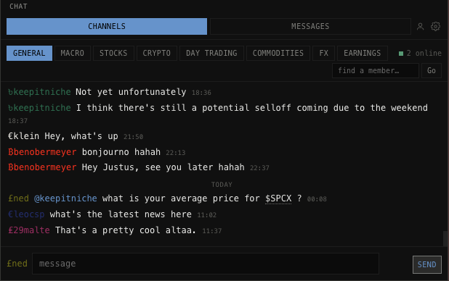This screenshot has width=449, height=281.
Task: Click the Go button
Action: pos(432,70)
